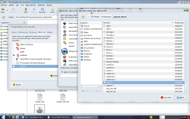Click Ayuda in the Propiedades dialog
Image resolution: width=190 pixels, height=119 pixels.
(x=17, y=85)
